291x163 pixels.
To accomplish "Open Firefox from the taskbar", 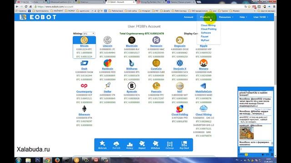I will 57,160.
